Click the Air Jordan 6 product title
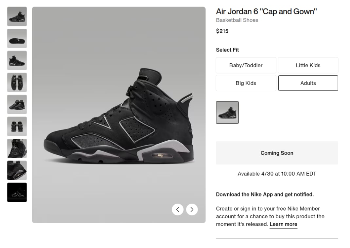This screenshot has height=248, width=350. pyautogui.click(x=266, y=11)
